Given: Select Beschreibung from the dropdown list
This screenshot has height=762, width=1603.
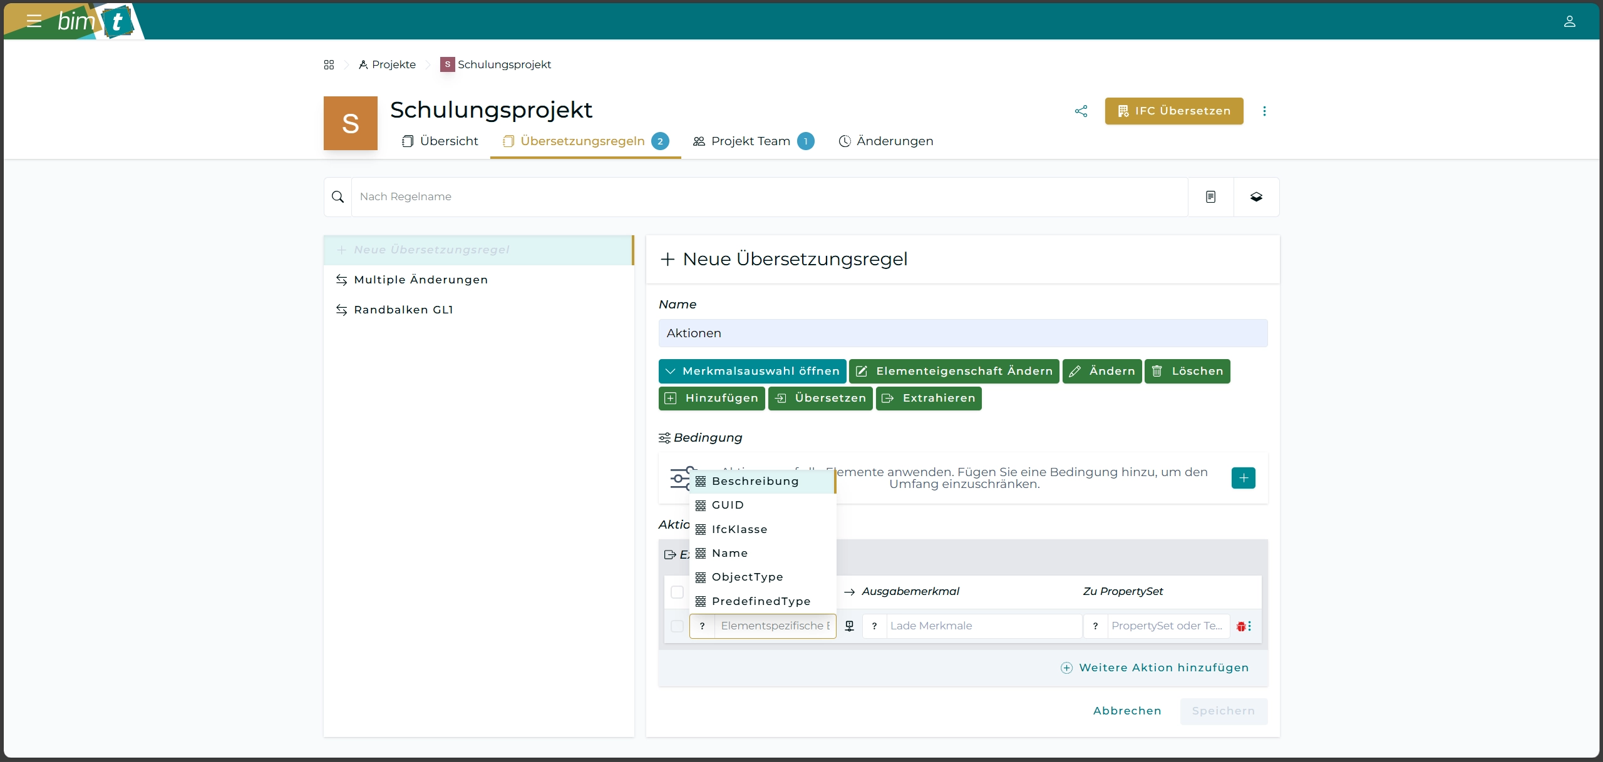Looking at the screenshot, I should [755, 481].
